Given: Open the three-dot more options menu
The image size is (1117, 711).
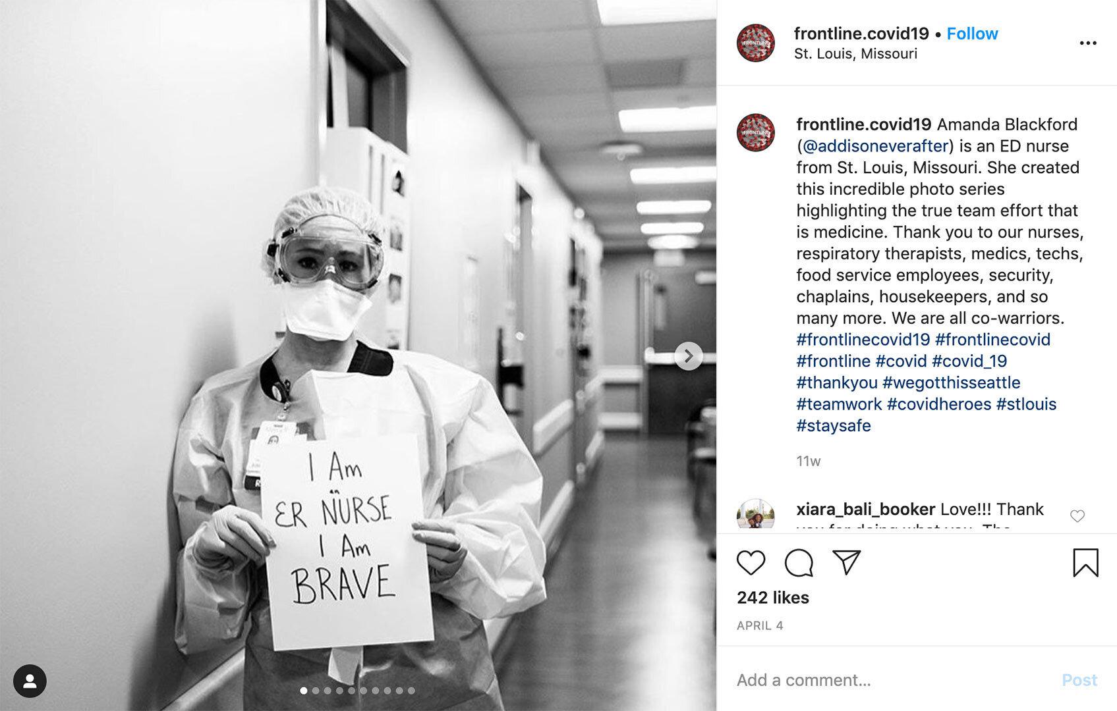Looking at the screenshot, I should 1088,43.
